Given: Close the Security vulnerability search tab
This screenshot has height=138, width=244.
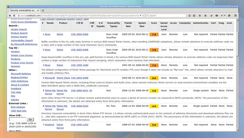Looking at the screenshot, I should 38,11.
